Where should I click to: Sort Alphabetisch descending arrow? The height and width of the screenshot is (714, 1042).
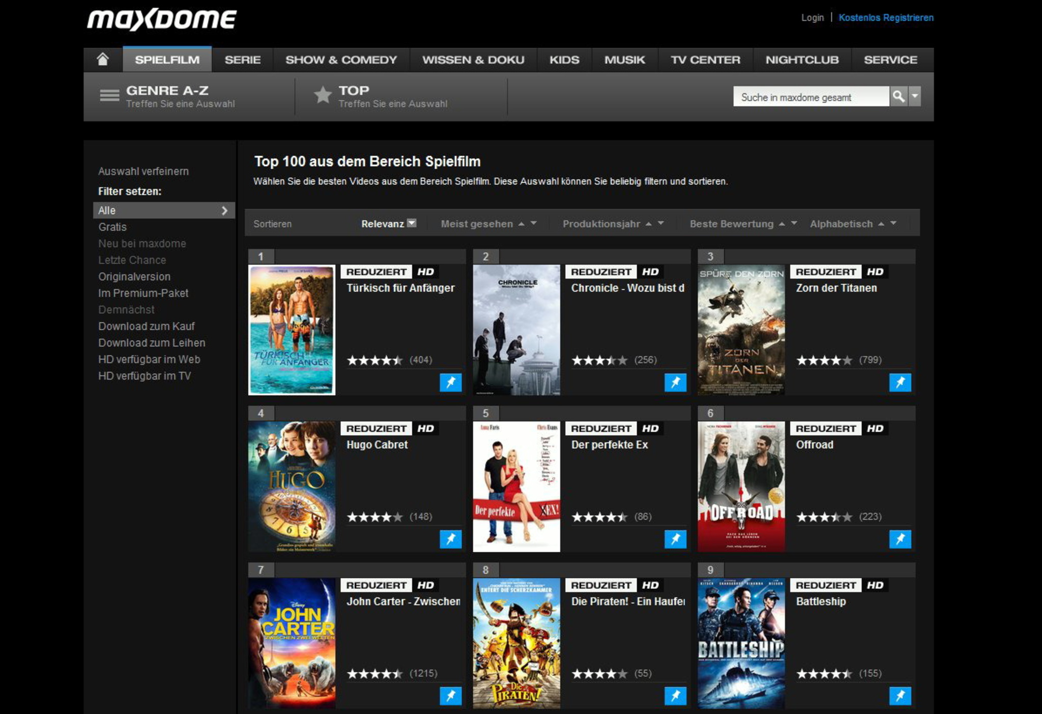893,223
